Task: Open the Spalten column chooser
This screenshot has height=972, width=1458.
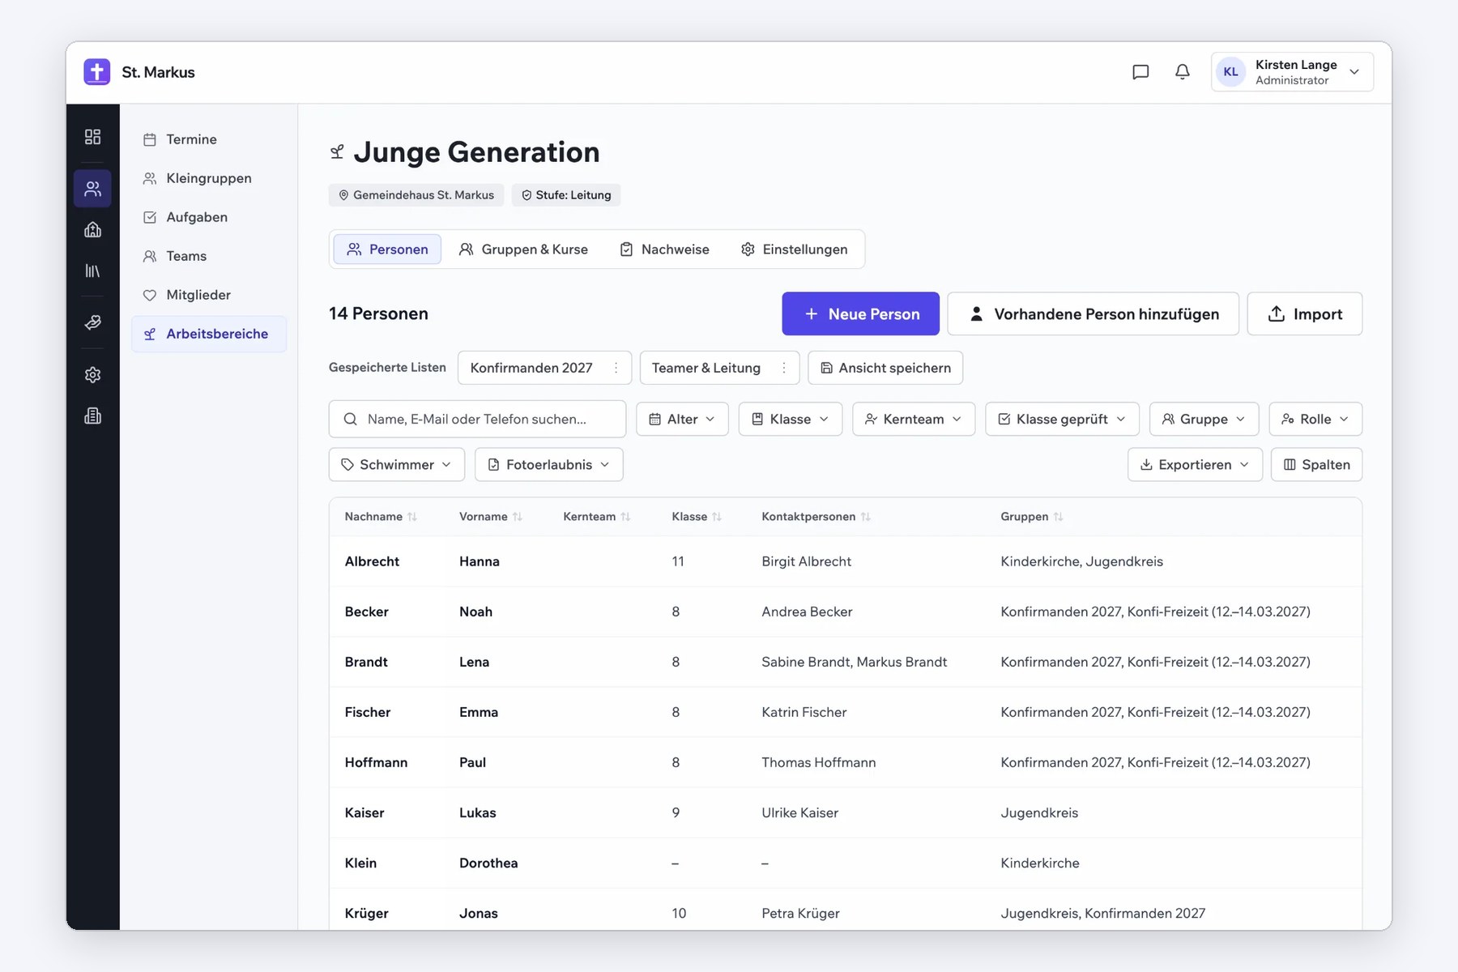Action: pos(1317,464)
